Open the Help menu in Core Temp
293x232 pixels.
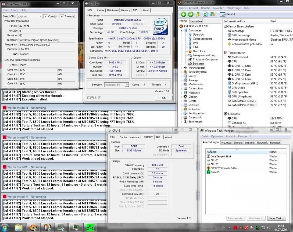[x=24, y=10]
